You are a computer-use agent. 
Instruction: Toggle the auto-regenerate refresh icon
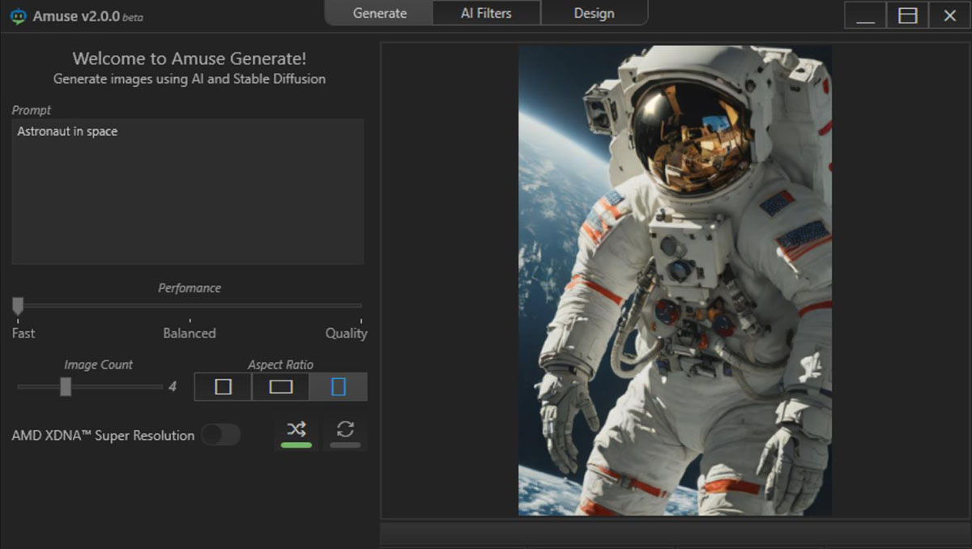pos(345,433)
